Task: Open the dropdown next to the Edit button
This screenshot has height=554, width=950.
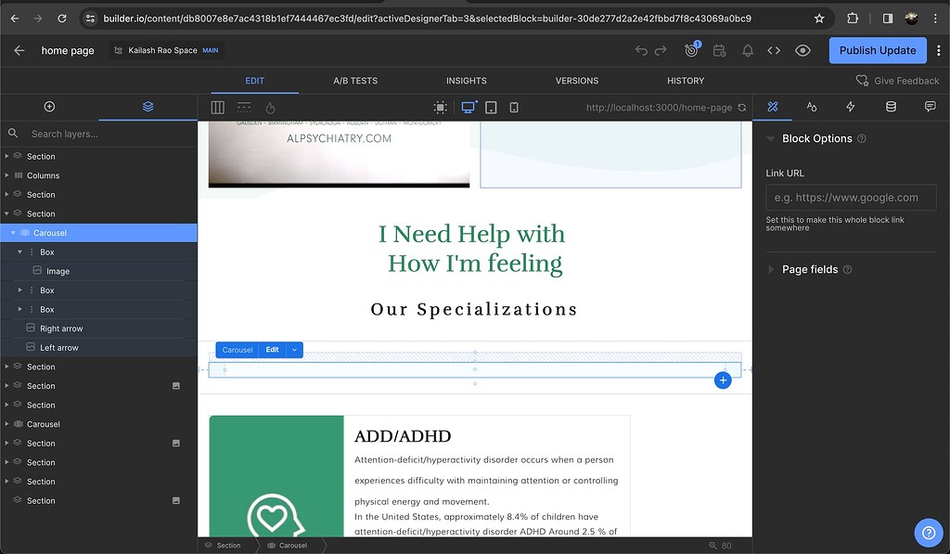Action: pyautogui.click(x=293, y=350)
